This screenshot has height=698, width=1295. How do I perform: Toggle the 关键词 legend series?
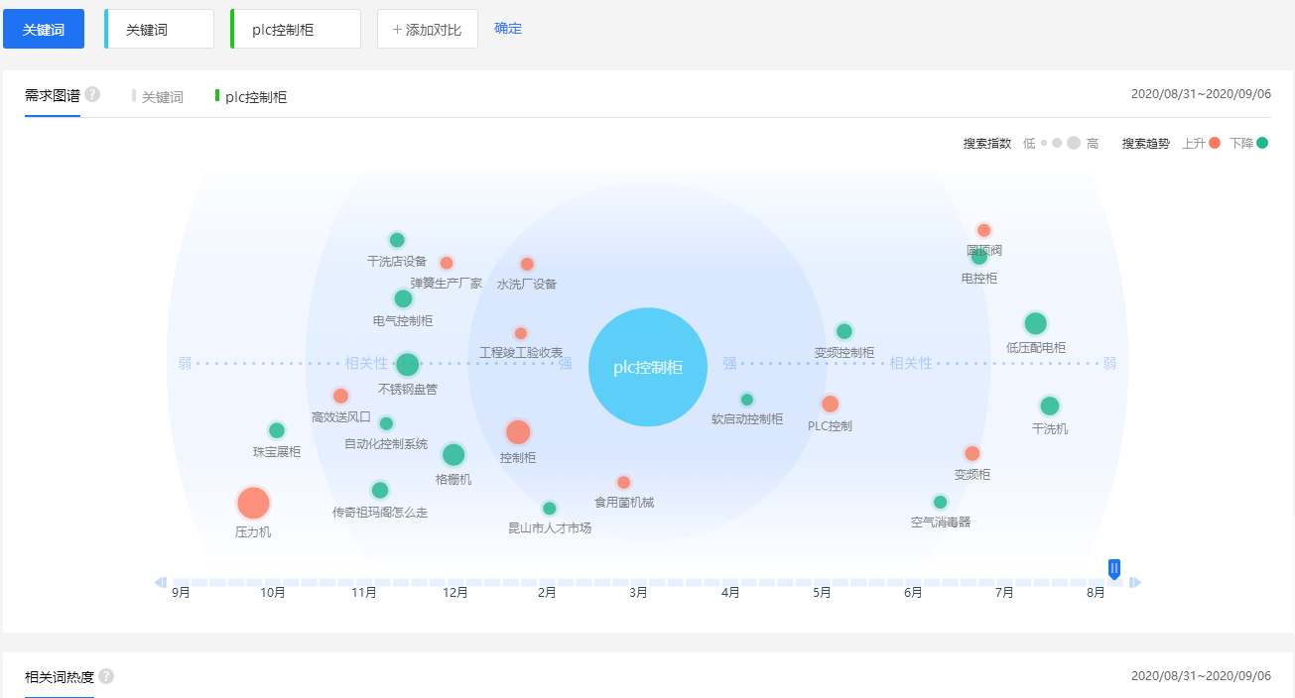pos(159,97)
